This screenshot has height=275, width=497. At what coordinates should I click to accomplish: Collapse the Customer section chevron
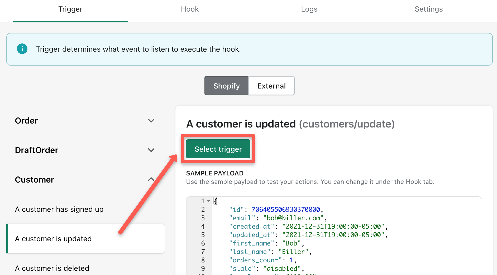[151, 179]
